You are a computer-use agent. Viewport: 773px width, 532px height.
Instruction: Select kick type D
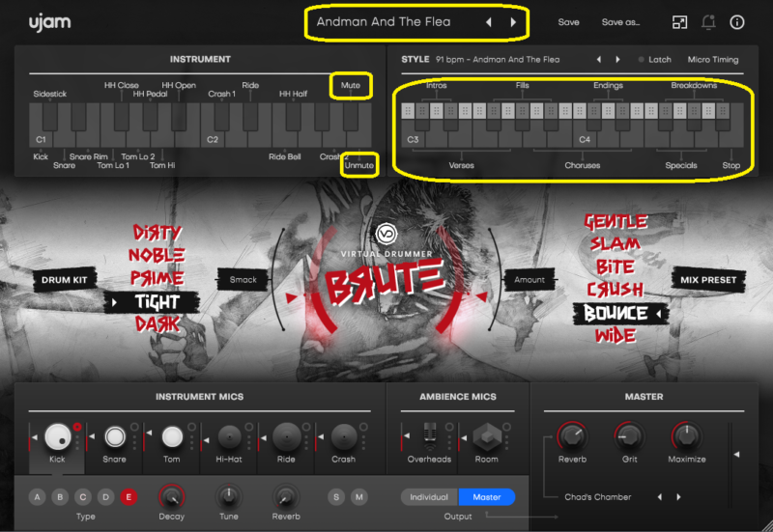click(x=105, y=497)
